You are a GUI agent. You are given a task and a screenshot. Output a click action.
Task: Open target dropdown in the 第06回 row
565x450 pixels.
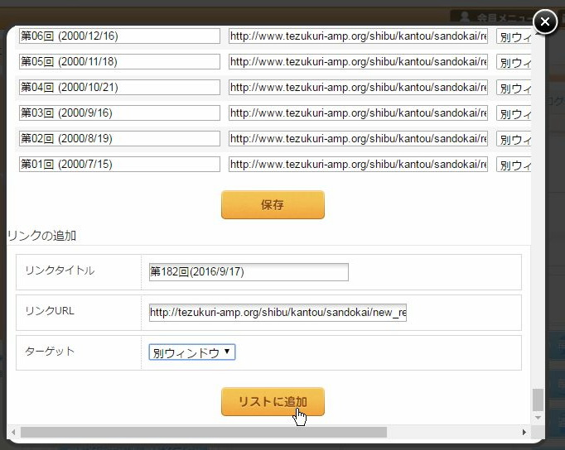tap(514, 36)
